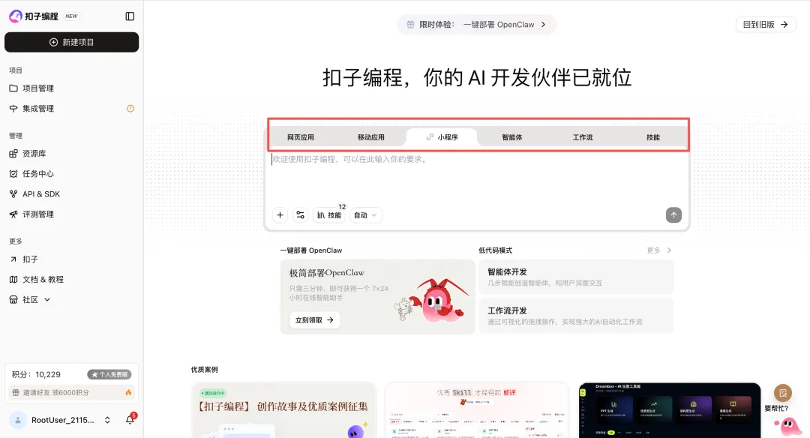Open account switcher arrows beside RootUser
The width and height of the screenshot is (810, 438).
tap(107, 420)
